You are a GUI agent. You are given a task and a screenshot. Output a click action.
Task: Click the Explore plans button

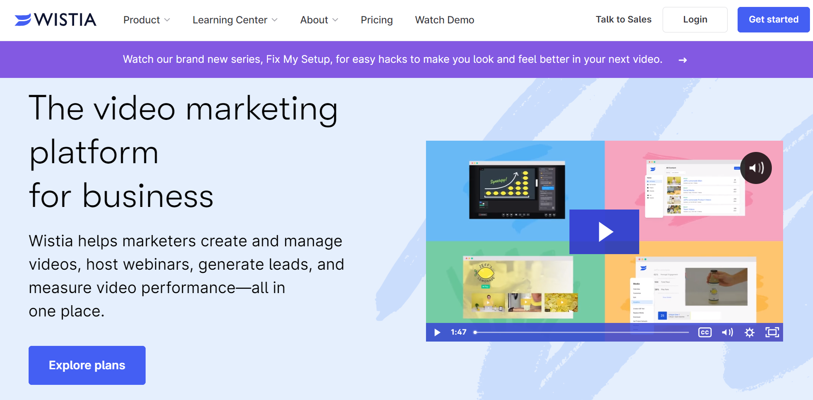[x=87, y=365]
